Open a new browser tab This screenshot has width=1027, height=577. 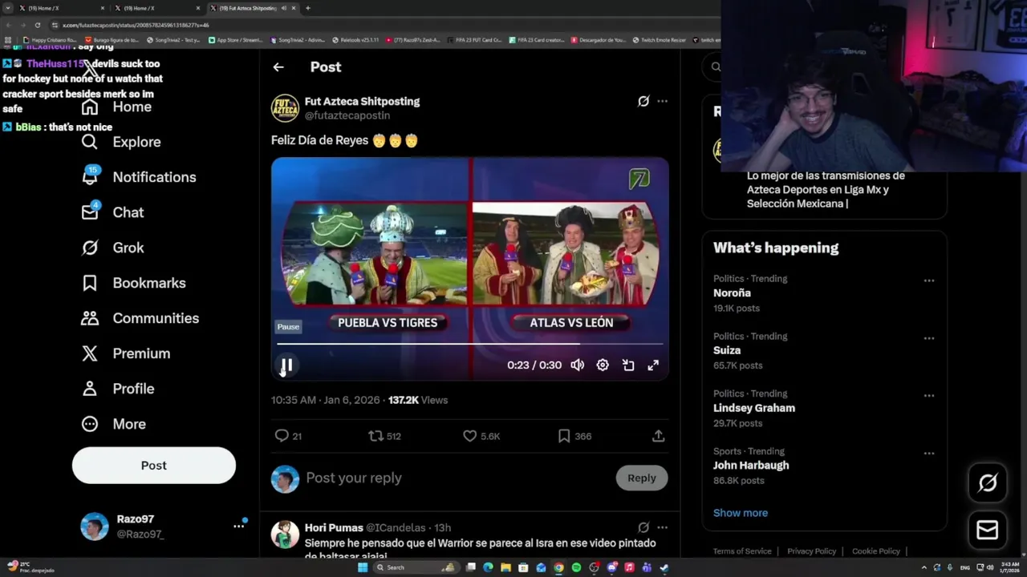pyautogui.click(x=308, y=8)
